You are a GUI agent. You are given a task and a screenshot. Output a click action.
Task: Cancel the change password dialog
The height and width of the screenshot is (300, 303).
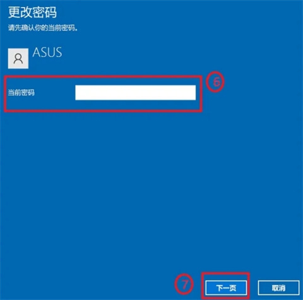tap(278, 288)
